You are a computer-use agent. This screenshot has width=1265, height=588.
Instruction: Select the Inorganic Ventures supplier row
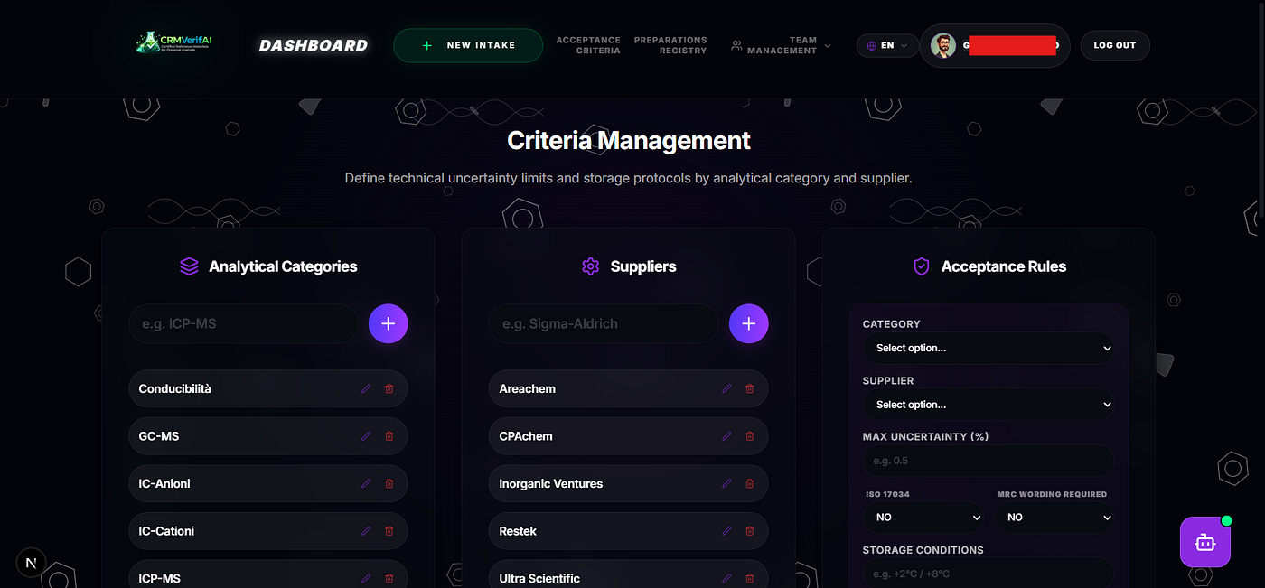coord(628,483)
